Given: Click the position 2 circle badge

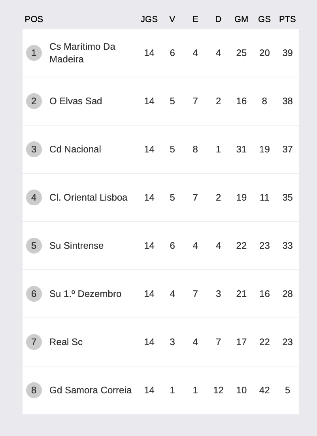Looking at the screenshot, I should (x=34, y=101).
